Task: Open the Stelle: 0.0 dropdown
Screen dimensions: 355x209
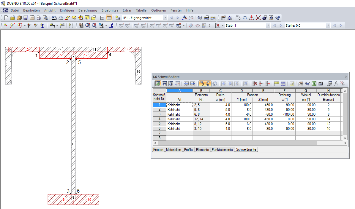Action: point(328,25)
